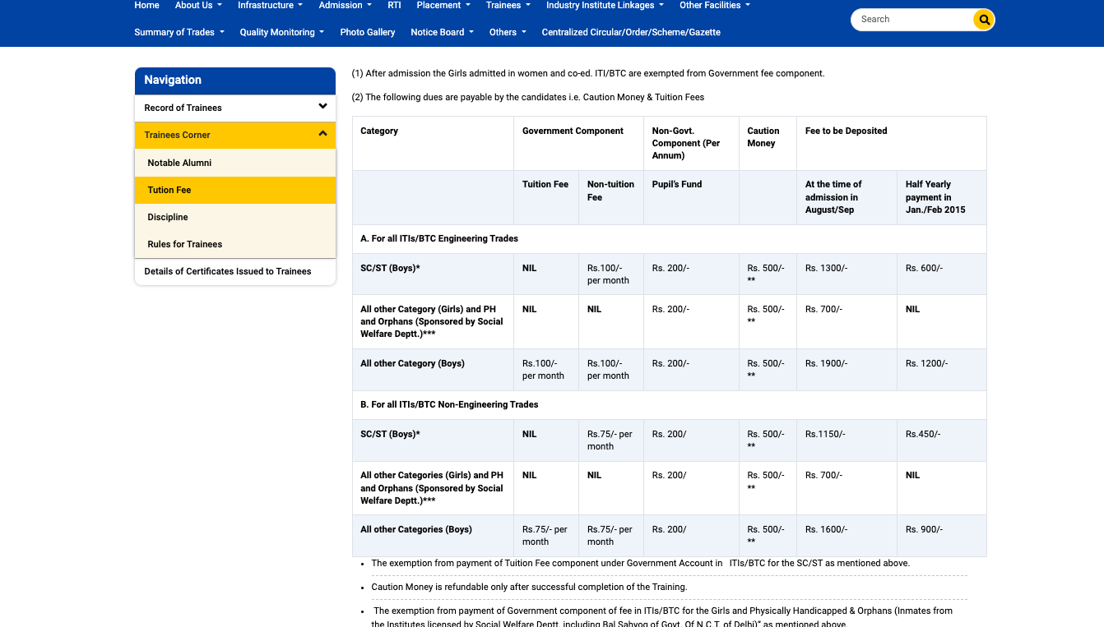Open the Others dropdown

tap(508, 32)
